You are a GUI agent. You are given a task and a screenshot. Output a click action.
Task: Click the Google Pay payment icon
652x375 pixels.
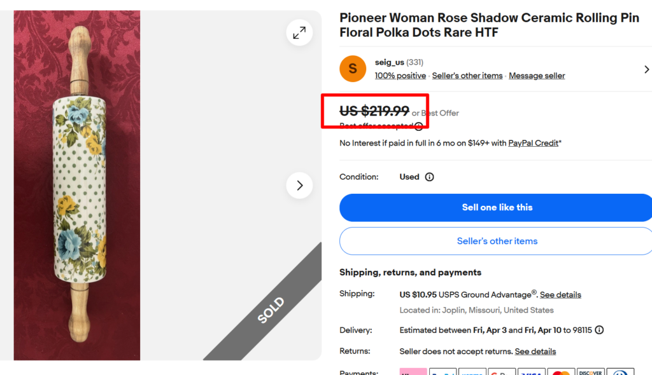[x=502, y=372]
